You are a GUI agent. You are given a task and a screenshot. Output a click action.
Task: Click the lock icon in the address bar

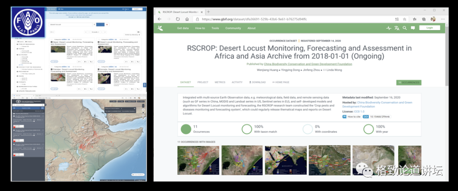tap(197, 19)
